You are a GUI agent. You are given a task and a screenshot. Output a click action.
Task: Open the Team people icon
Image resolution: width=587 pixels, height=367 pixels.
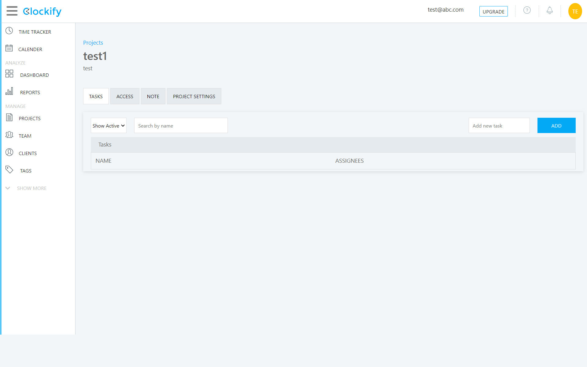(9, 135)
